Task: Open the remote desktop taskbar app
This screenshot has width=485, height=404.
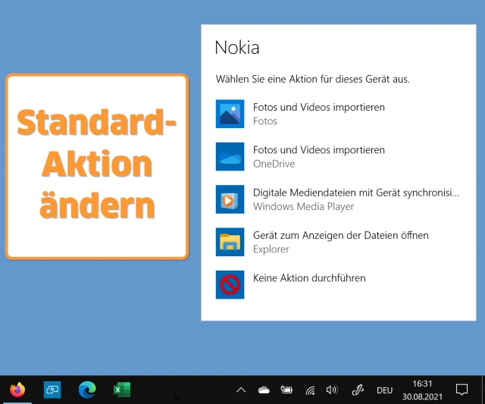Action: (x=52, y=390)
